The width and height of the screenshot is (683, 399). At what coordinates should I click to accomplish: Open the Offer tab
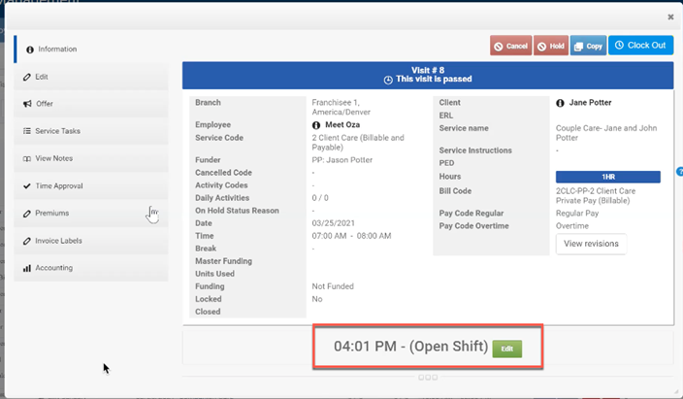(44, 103)
